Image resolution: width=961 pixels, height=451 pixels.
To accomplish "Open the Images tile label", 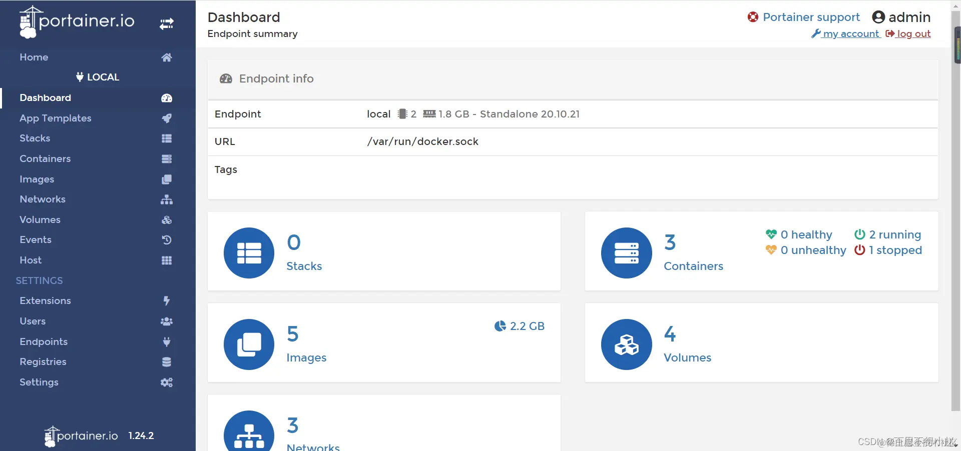I will pyautogui.click(x=306, y=358).
